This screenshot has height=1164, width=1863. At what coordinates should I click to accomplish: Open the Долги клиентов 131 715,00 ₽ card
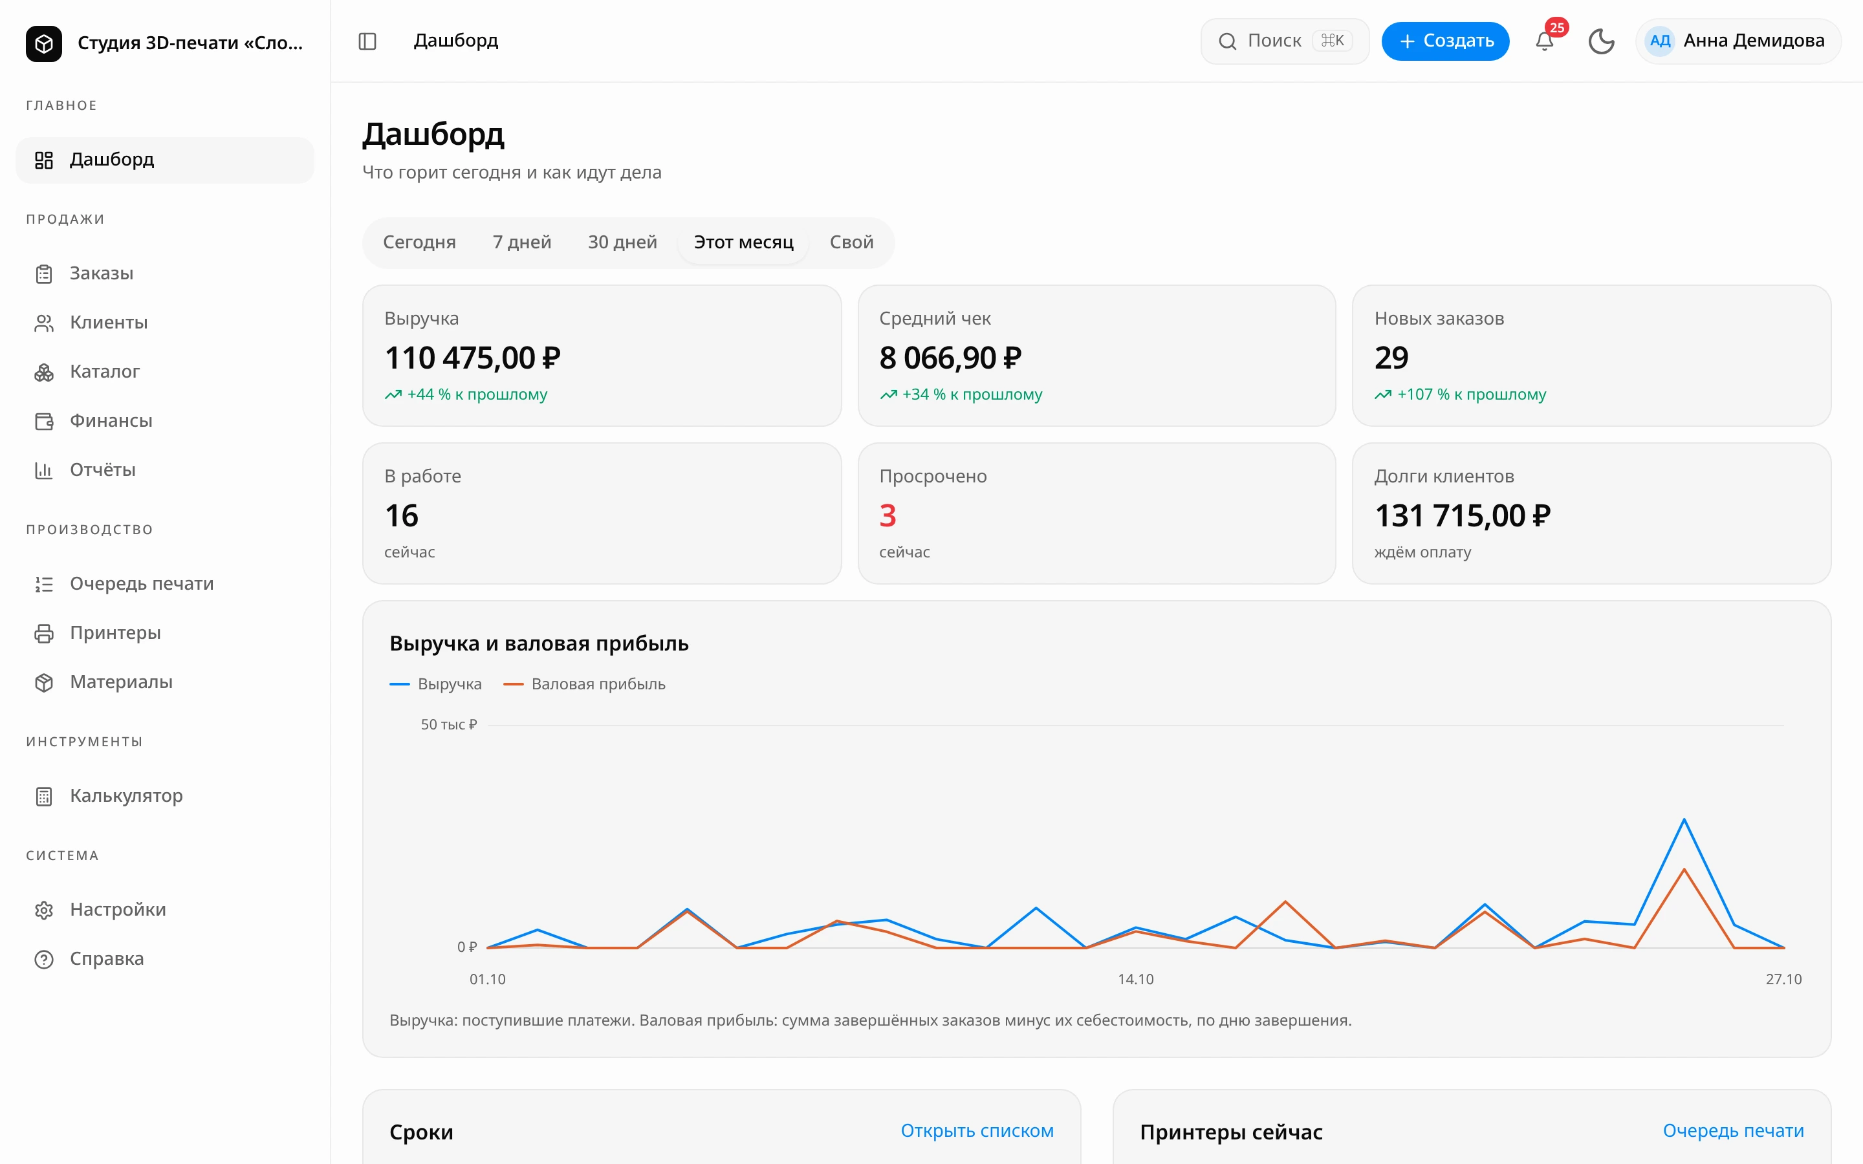coord(1591,513)
